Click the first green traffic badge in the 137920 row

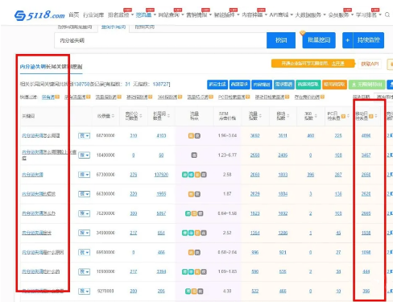coord(184,175)
